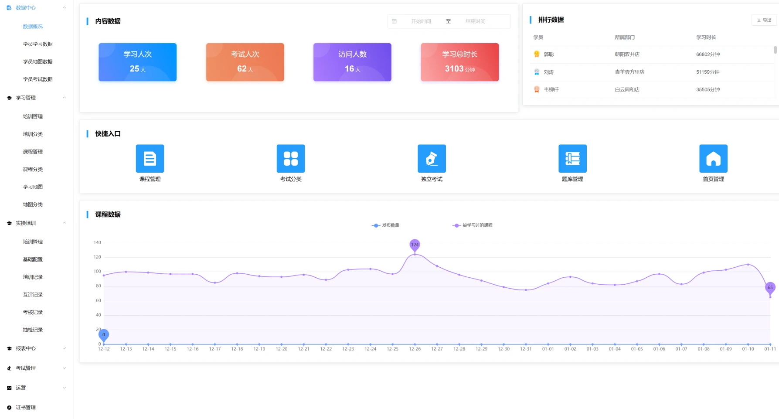This screenshot has width=779, height=419.
Task: Open the 独立考试 quick entry icon
Action: coord(432,158)
